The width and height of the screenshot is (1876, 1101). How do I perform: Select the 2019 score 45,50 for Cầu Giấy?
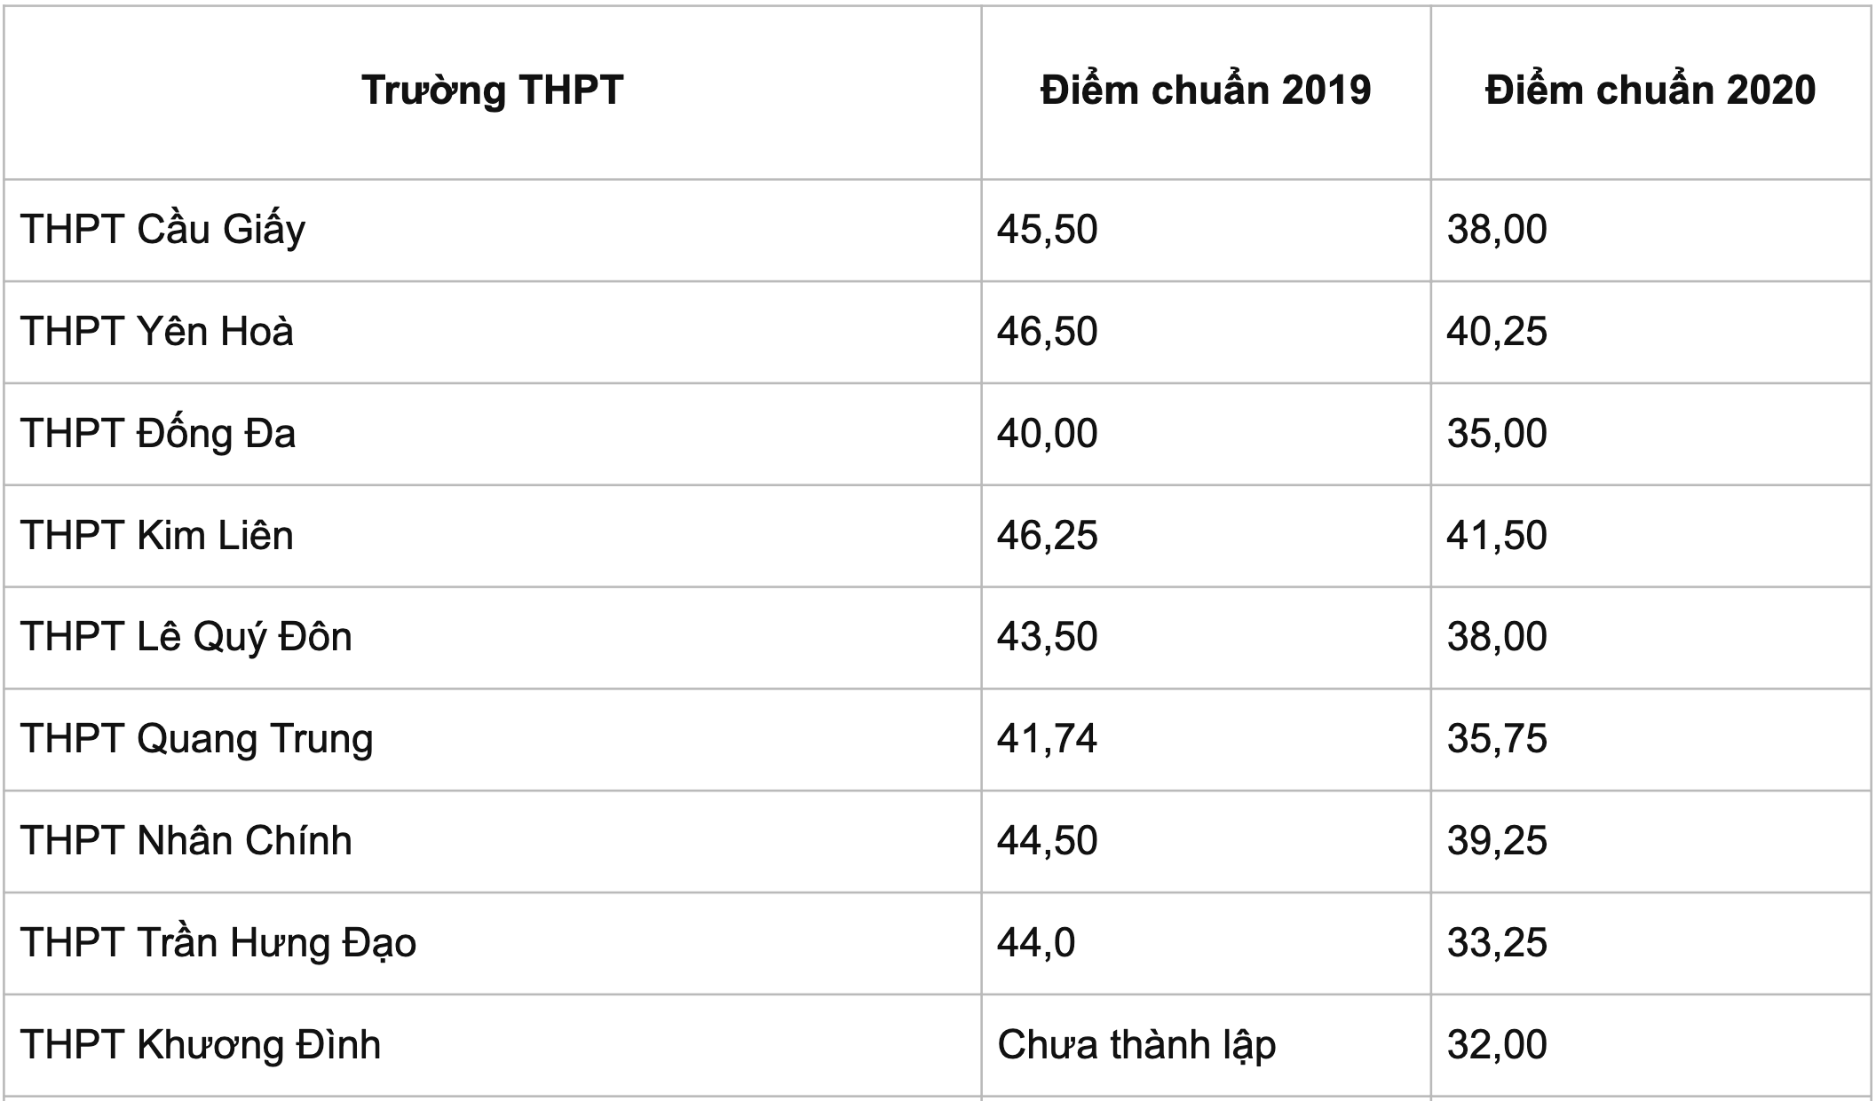(1047, 230)
